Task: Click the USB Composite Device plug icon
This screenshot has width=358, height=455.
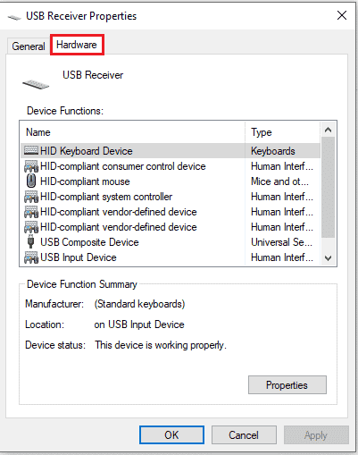Action: (x=30, y=241)
